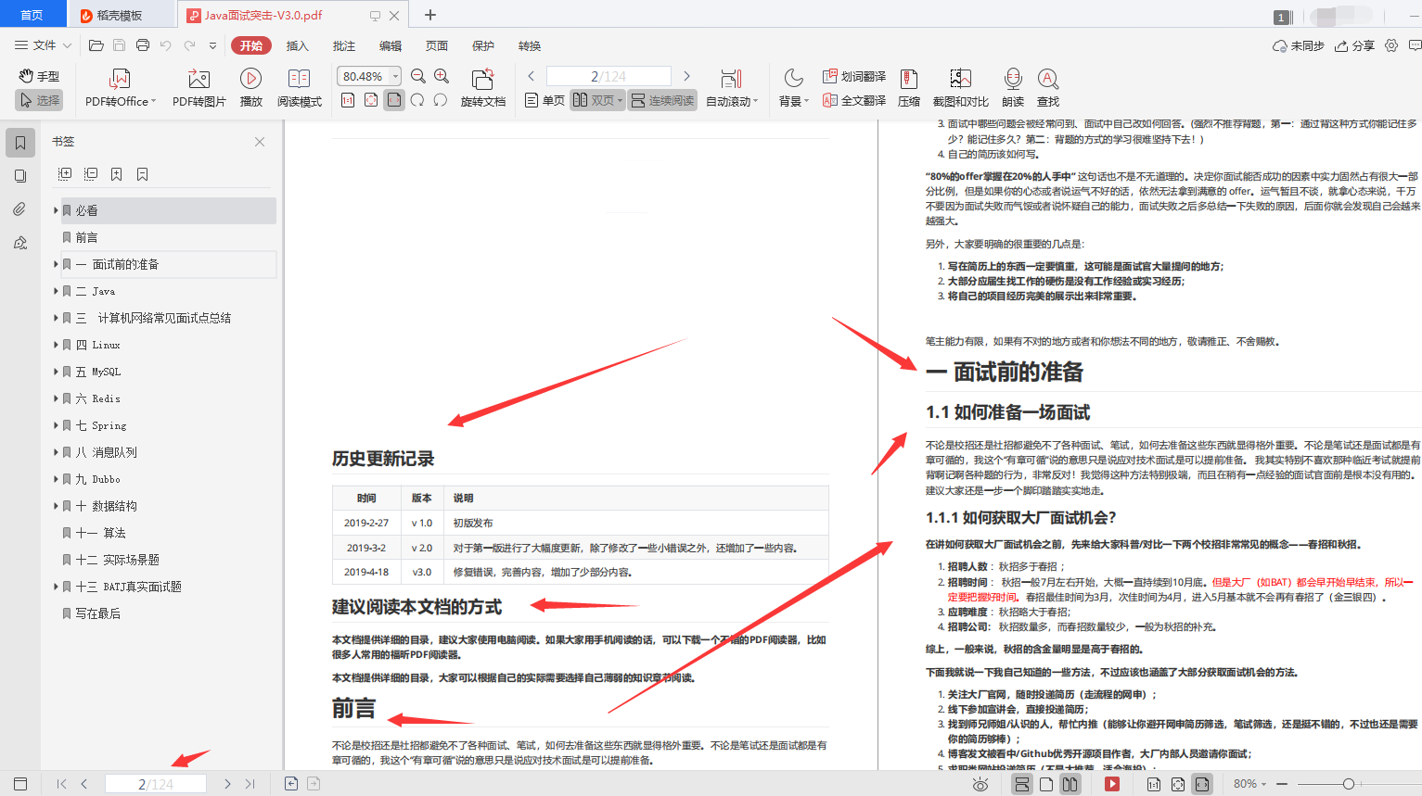Open the 背景 background dropdown
This screenshot has height=796, width=1422.
(x=794, y=100)
